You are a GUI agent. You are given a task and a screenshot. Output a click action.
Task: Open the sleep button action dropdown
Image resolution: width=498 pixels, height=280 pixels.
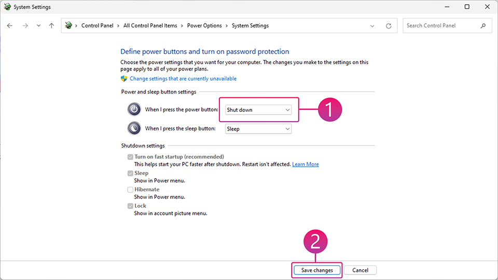click(258, 129)
